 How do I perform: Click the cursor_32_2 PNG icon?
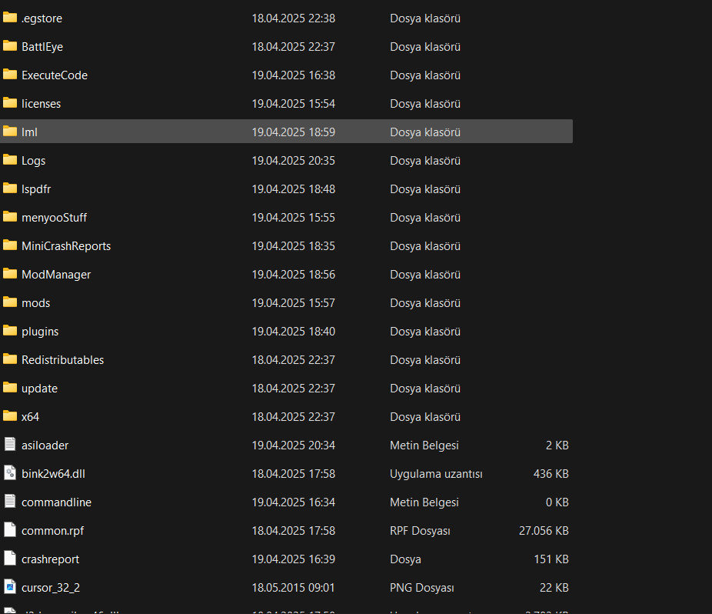[10, 587]
